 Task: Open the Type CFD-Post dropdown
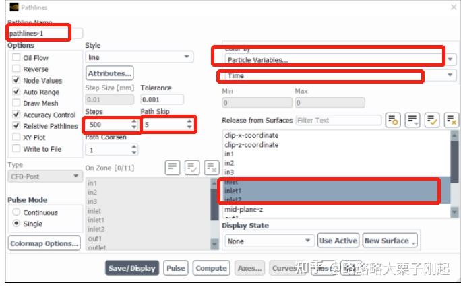click(45, 177)
